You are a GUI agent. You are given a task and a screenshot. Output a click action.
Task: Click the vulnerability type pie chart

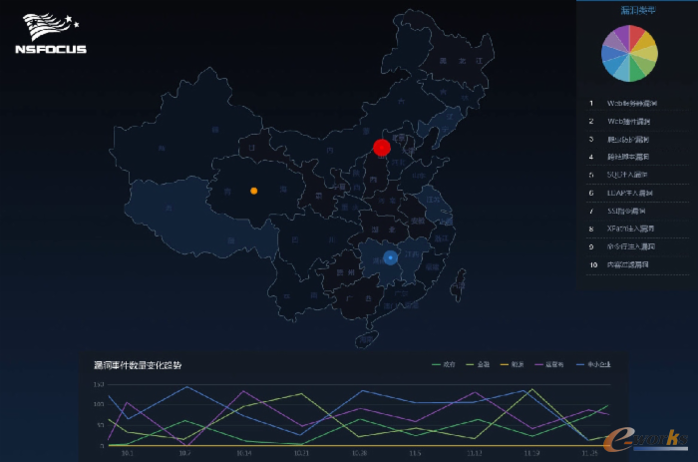point(629,53)
